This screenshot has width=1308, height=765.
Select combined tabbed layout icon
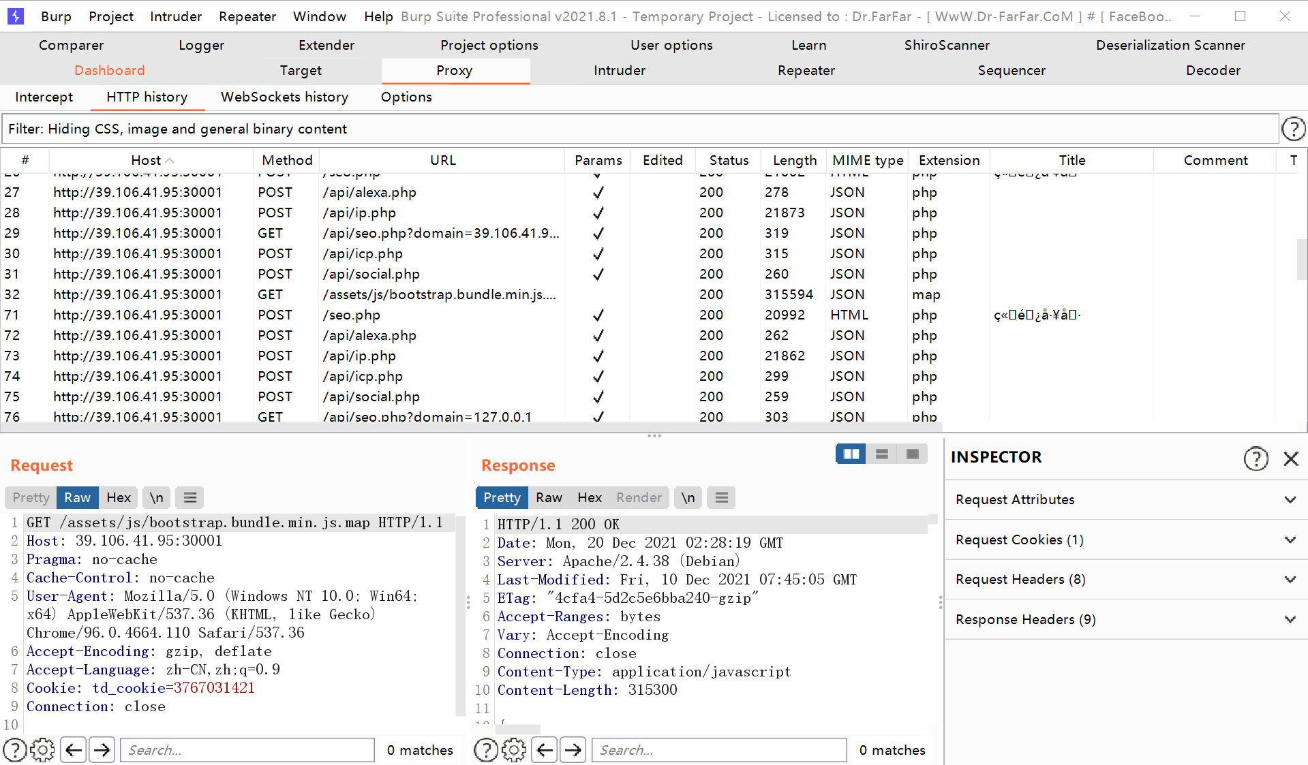(912, 454)
